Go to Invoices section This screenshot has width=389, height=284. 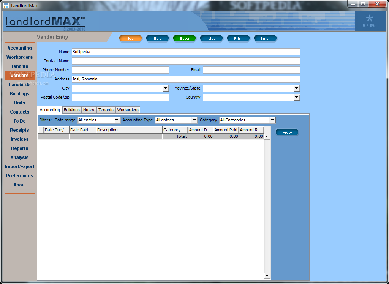pyautogui.click(x=20, y=139)
